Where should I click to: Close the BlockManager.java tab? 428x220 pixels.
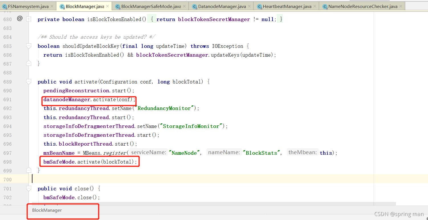click(x=107, y=6)
